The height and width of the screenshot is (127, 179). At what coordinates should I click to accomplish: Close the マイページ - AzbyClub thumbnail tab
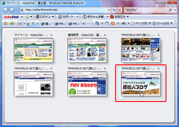(51, 35)
